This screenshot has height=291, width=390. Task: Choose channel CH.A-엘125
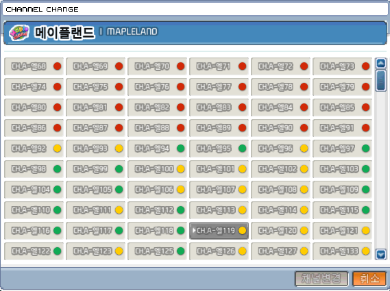(x=157, y=251)
